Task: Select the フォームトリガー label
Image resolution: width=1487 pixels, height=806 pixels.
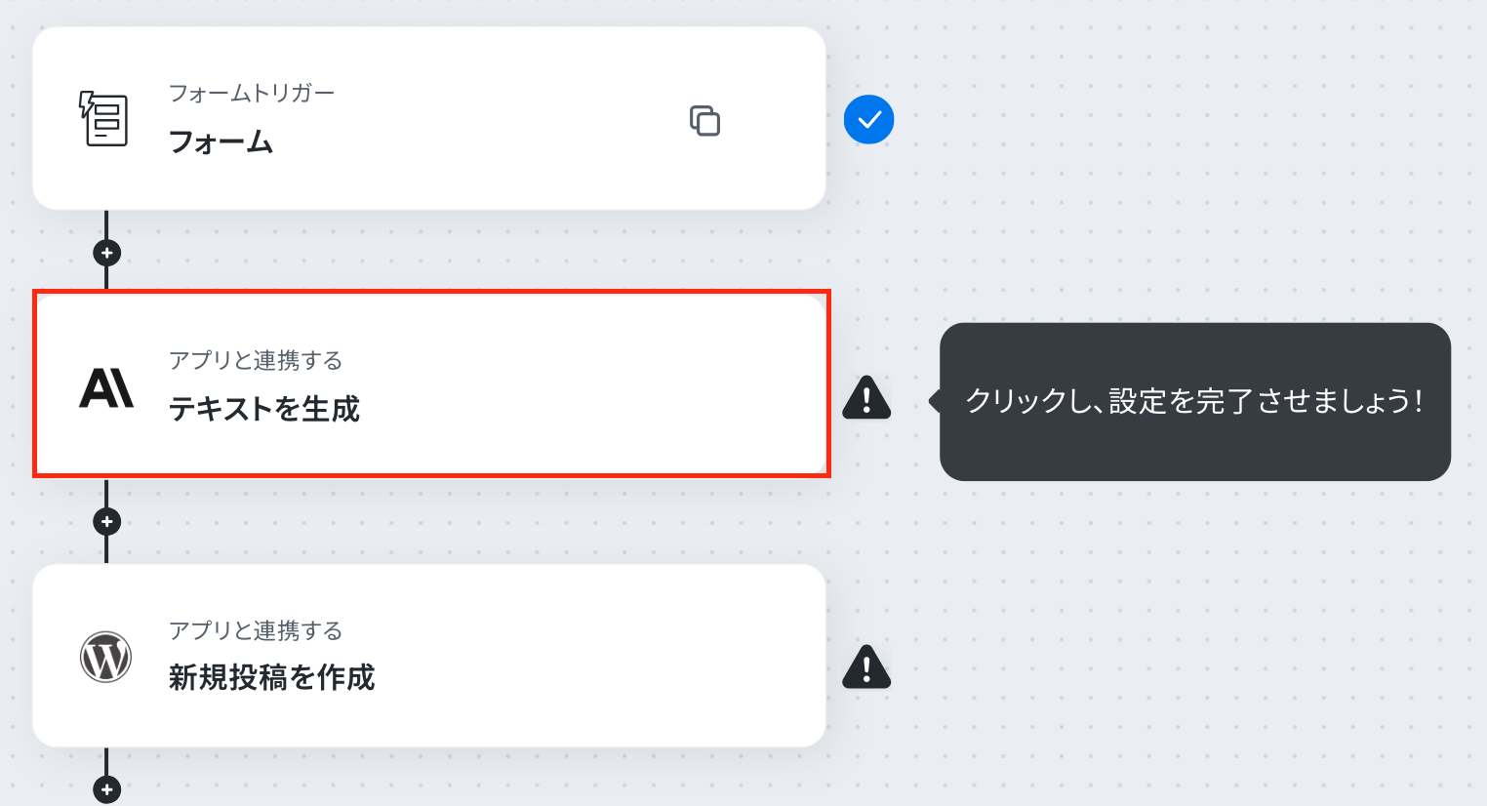Action: [x=252, y=93]
